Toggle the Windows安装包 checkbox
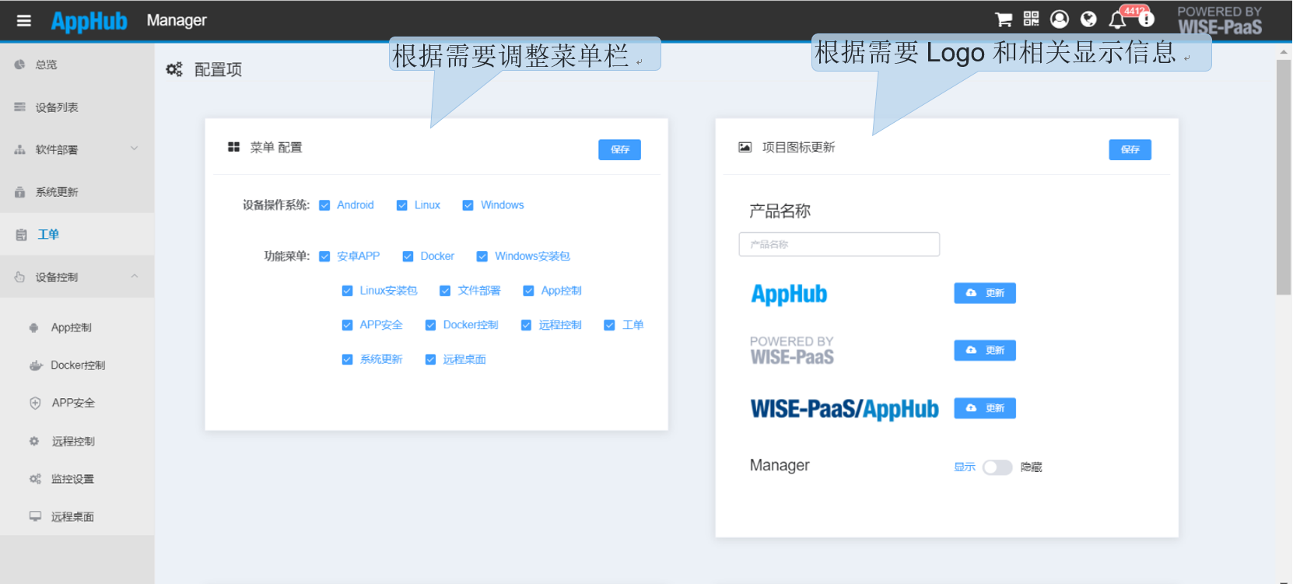This screenshot has width=1293, height=584. (x=482, y=257)
